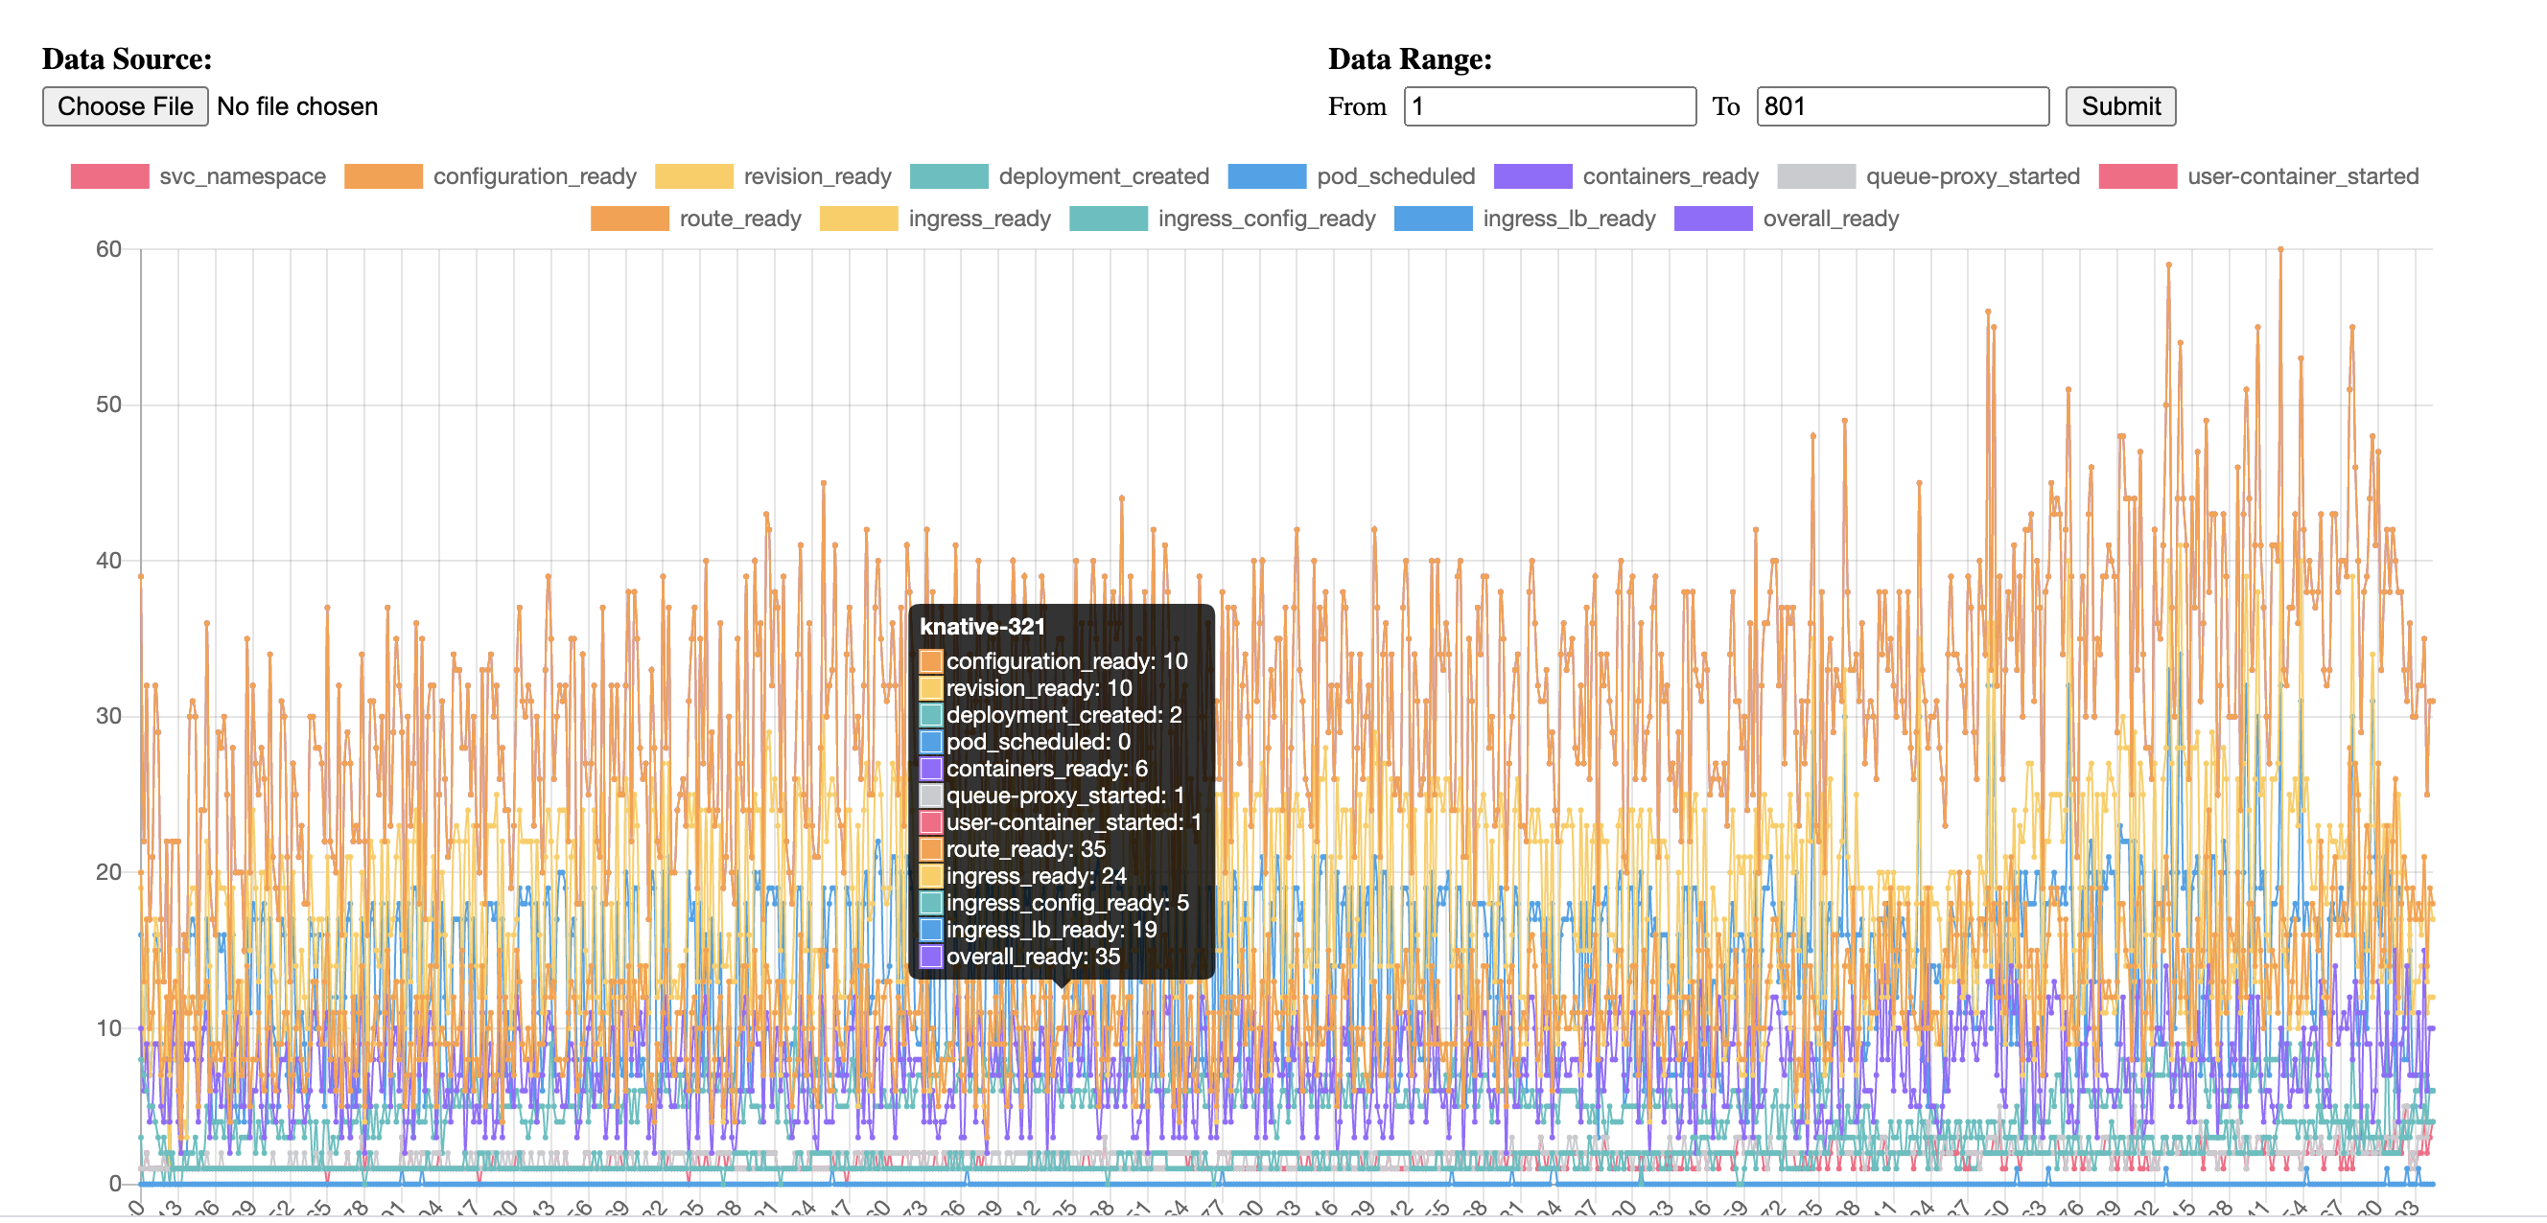Toggle the overall_ready legend label
The height and width of the screenshot is (1223, 2547).
[1830, 219]
